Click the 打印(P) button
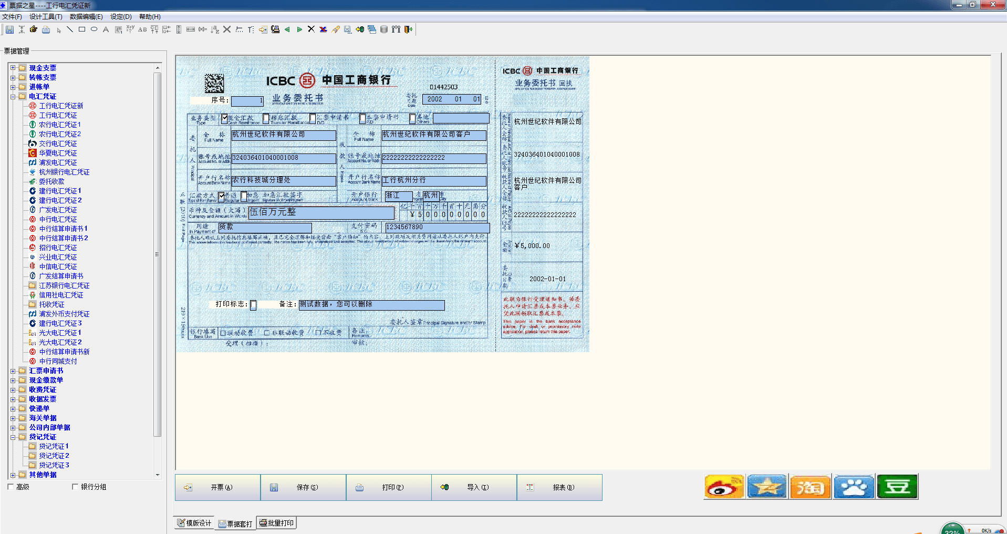 (x=389, y=487)
